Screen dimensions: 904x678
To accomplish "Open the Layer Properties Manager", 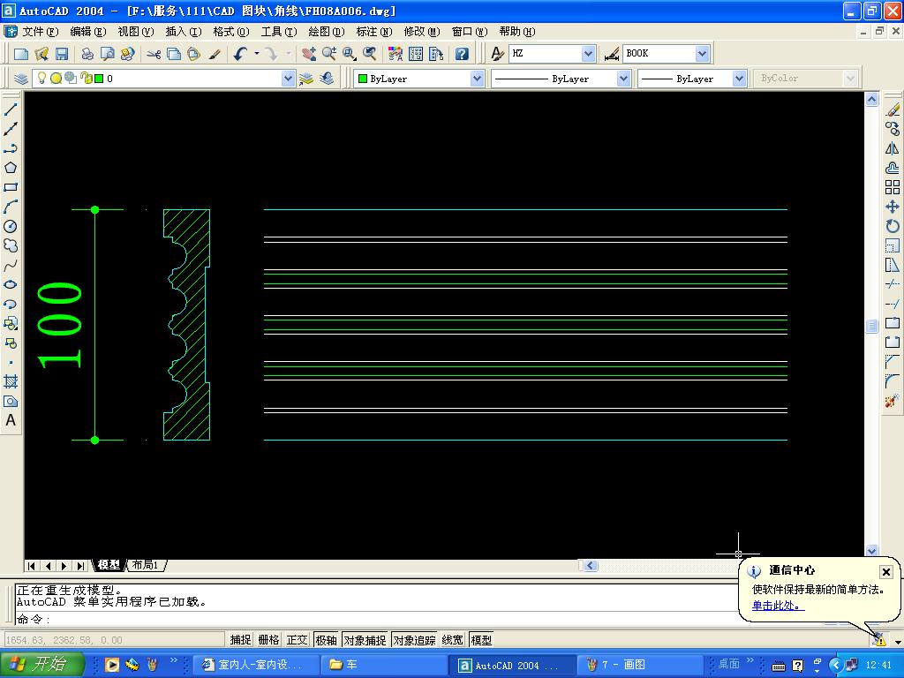I will [21, 79].
